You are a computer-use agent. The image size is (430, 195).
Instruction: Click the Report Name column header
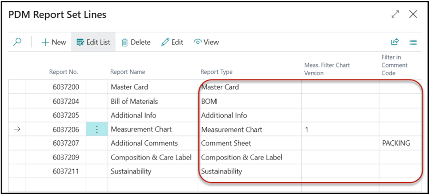click(x=128, y=72)
